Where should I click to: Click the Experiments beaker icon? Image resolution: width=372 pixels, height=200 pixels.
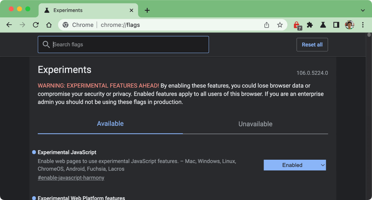[323, 25]
